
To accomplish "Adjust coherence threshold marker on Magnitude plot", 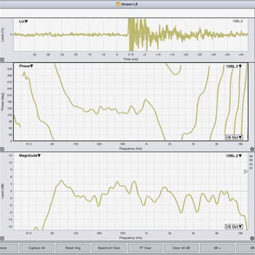I will pos(245,171).
